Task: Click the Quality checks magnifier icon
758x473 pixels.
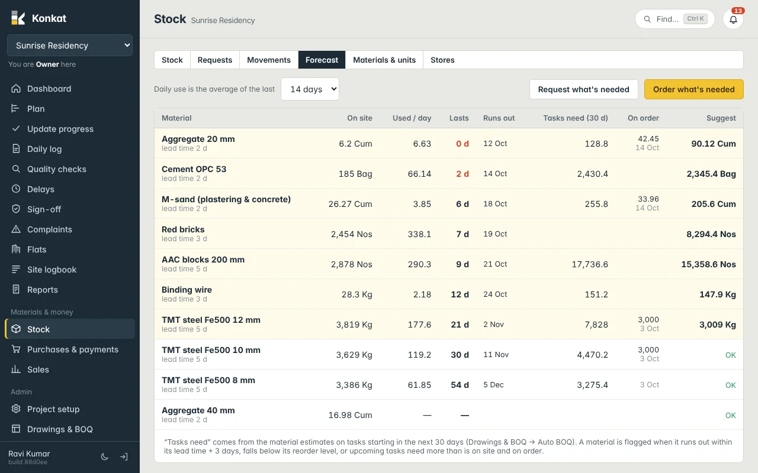Action: click(16, 169)
